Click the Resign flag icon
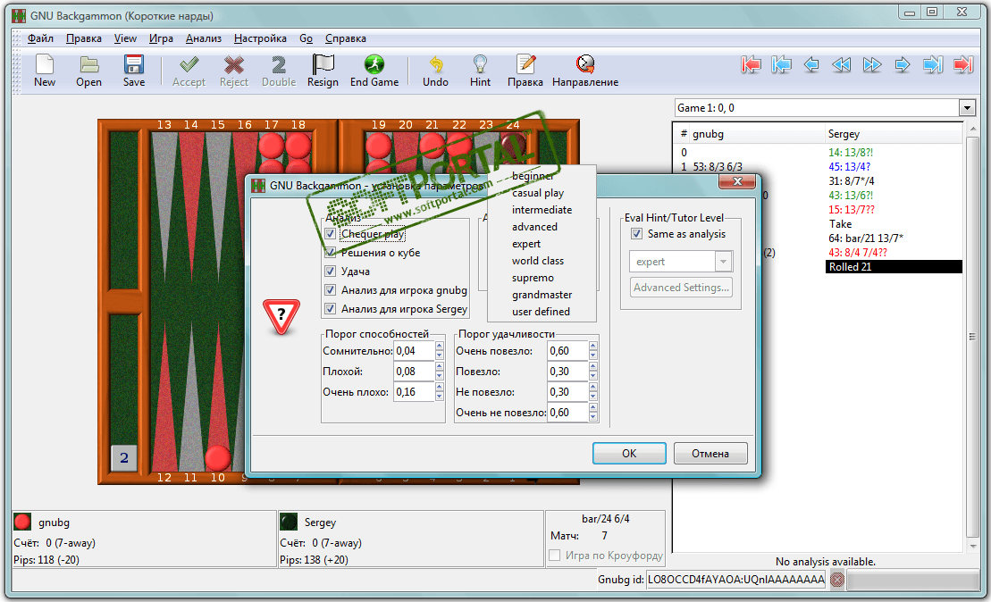The height and width of the screenshot is (602, 991). (323, 65)
